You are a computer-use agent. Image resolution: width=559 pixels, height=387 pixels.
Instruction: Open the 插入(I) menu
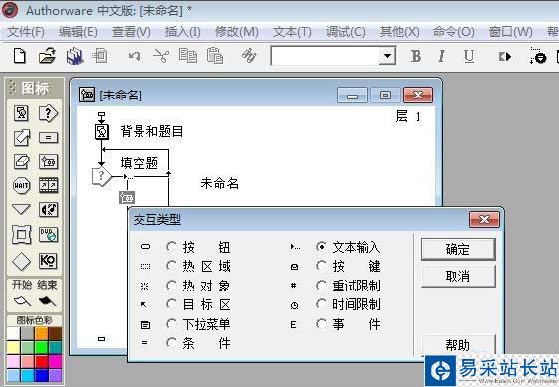coord(183,32)
